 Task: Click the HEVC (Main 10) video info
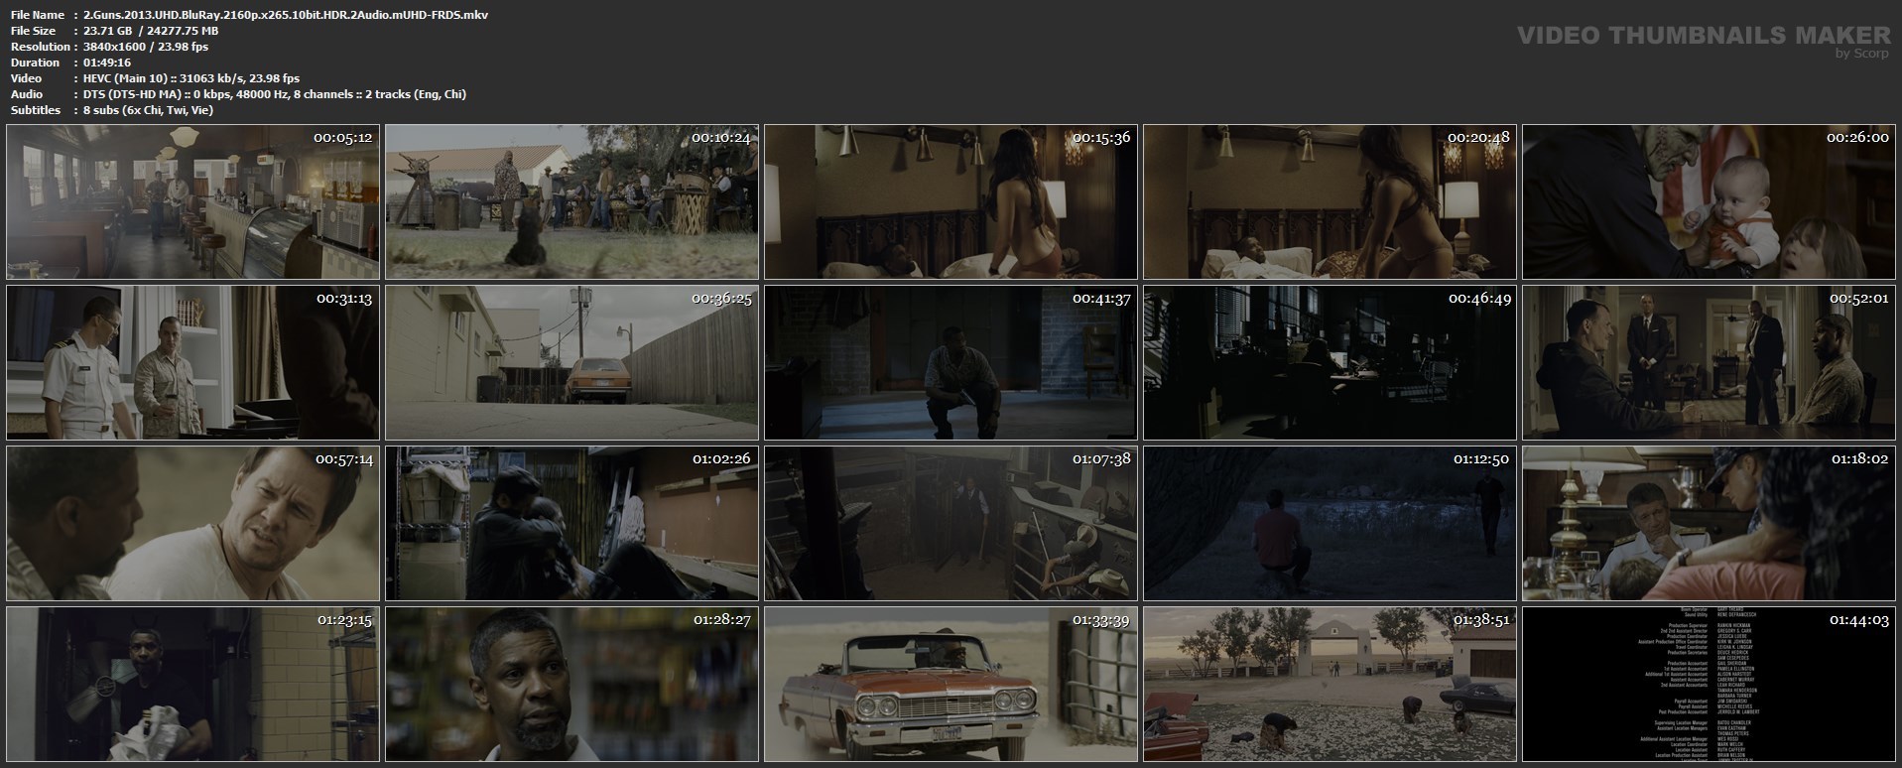(x=191, y=78)
